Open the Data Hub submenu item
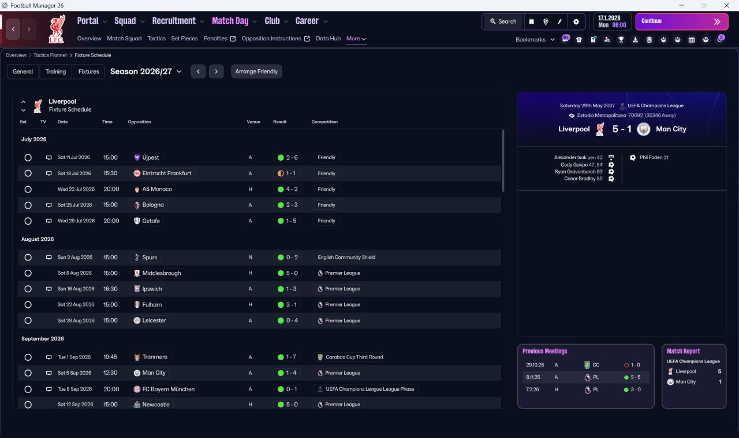Image resolution: width=739 pixels, height=438 pixels. [x=328, y=39]
